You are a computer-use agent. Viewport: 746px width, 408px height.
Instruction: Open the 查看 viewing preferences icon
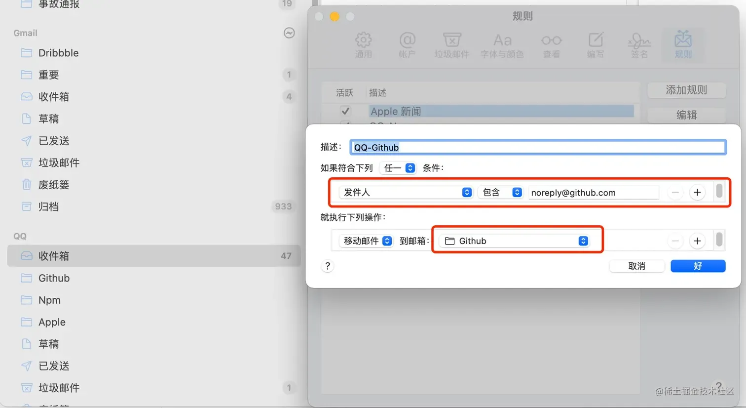click(551, 45)
